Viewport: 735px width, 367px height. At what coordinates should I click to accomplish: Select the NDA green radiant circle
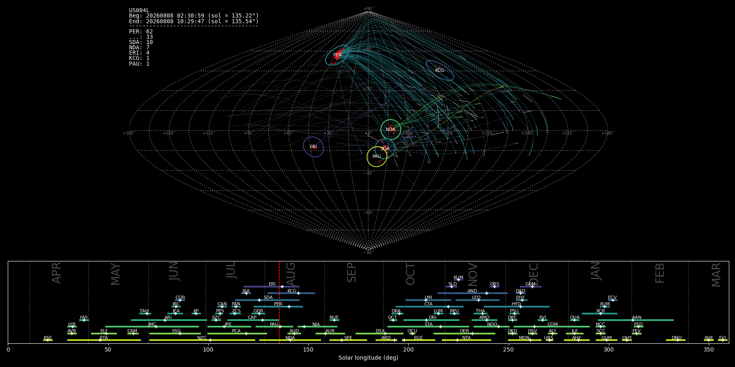click(x=391, y=130)
